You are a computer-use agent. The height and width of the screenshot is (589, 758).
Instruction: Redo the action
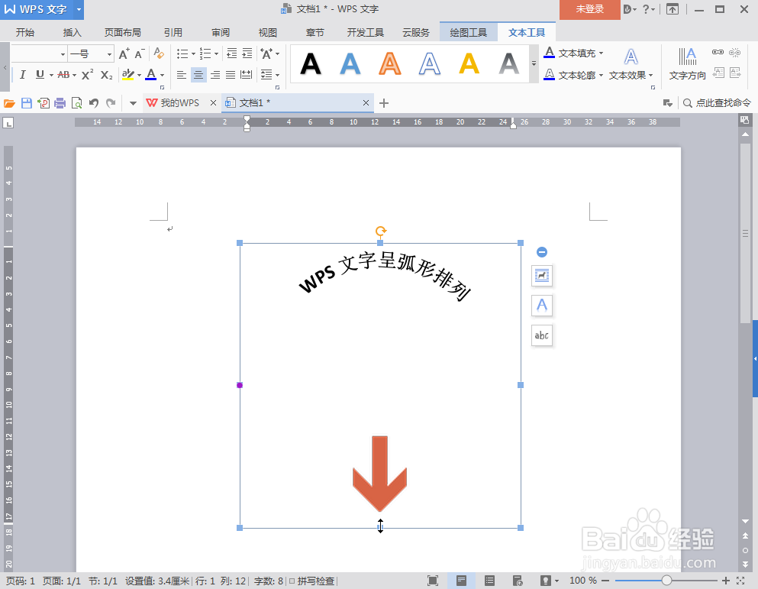(111, 103)
